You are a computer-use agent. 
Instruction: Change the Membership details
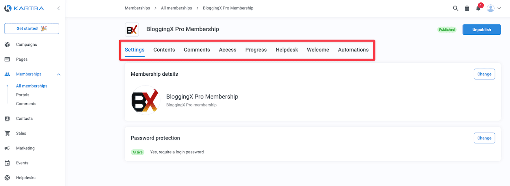[484, 74]
